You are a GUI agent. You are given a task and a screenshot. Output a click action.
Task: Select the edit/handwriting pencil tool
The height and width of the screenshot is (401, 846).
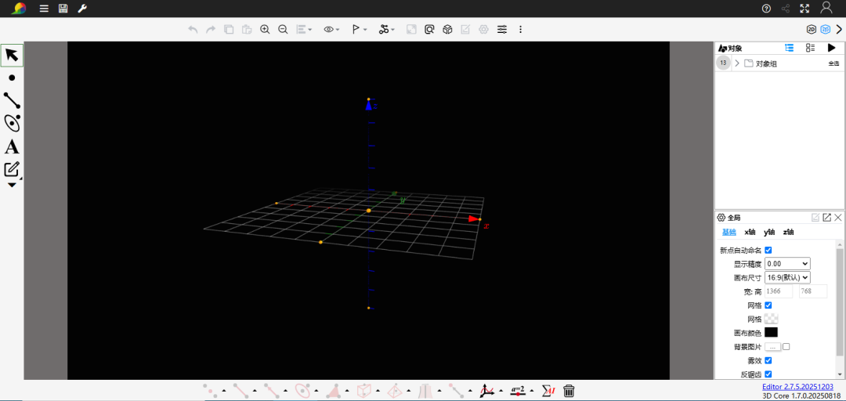[x=12, y=169]
